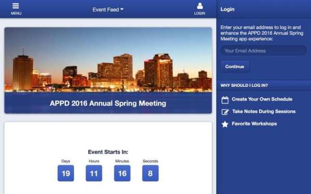The height and width of the screenshot is (194, 311).
Task: Select the Favorite Workshops text
Action: pyautogui.click(x=255, y=124)
